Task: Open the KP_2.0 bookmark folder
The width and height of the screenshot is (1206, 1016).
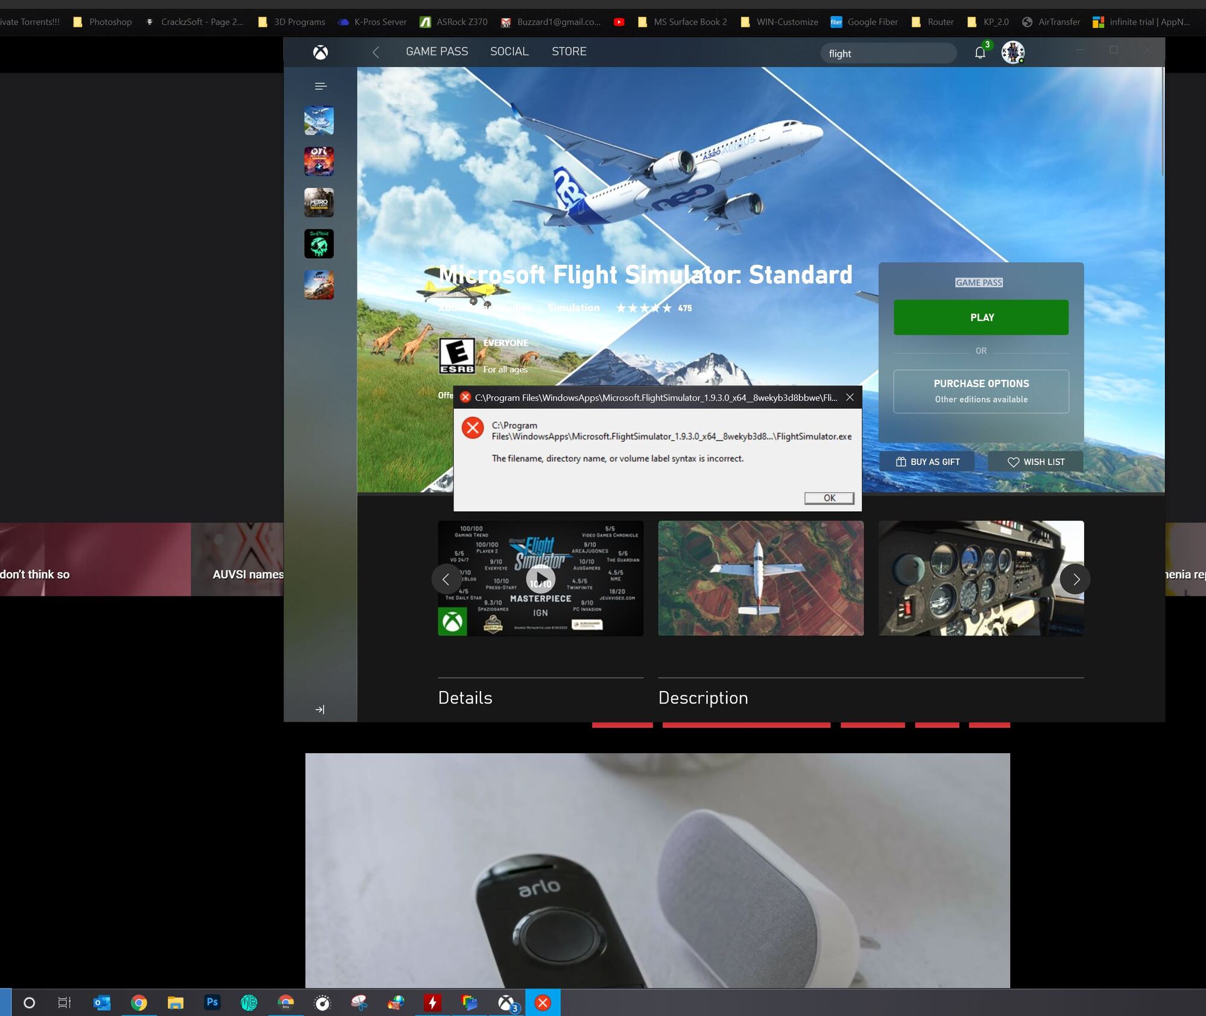Action: [988, 22]
